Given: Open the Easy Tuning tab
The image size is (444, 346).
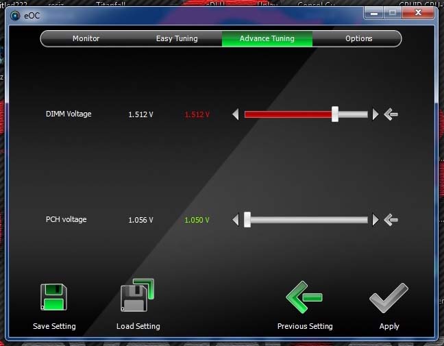Looking at the screenshot, I should pyautogui.click(x=177, y=38).
